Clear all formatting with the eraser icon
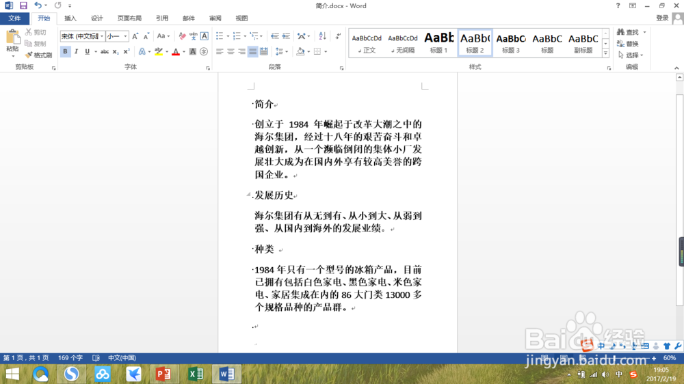The width and height of the screenshot is (684, 384). 183,36
